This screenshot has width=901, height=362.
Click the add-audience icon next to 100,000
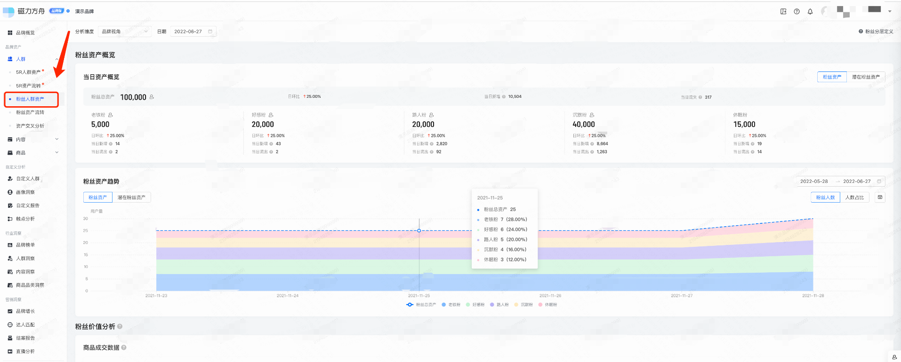click(x=152, y=97)
